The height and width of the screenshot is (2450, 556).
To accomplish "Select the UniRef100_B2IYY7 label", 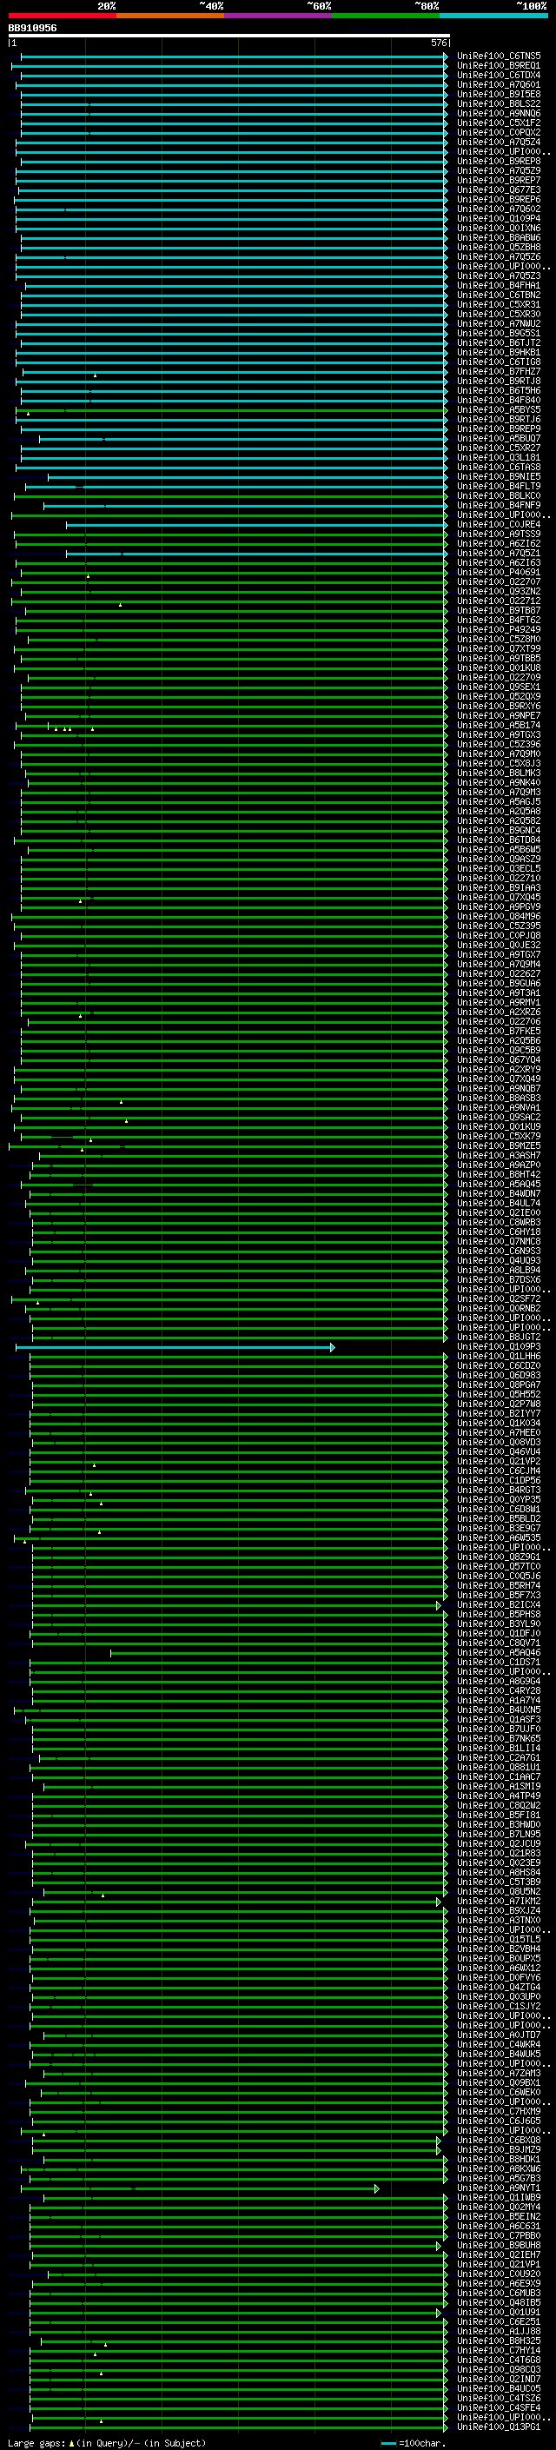I will click(499, 1413).
